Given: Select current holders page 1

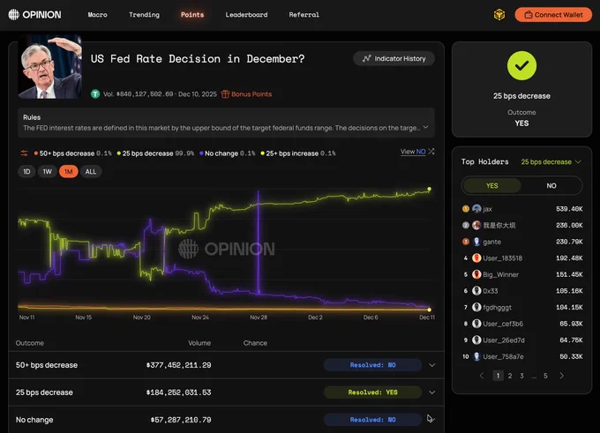Looking at the screenshot, I should point(498,376).
